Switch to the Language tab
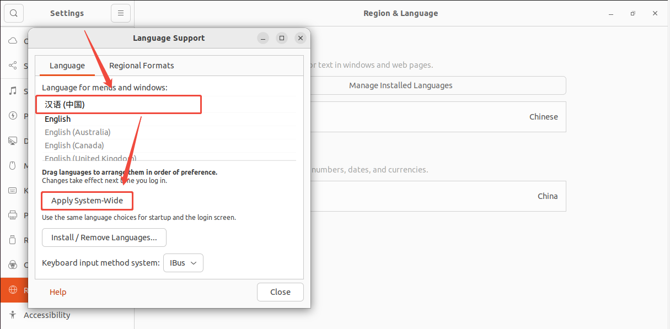 tap(67, 66)
